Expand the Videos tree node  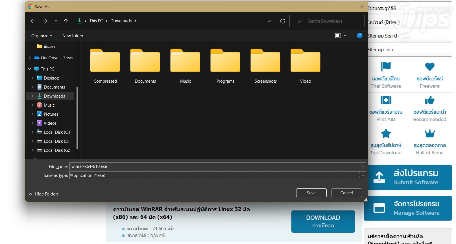pos(32,123)
